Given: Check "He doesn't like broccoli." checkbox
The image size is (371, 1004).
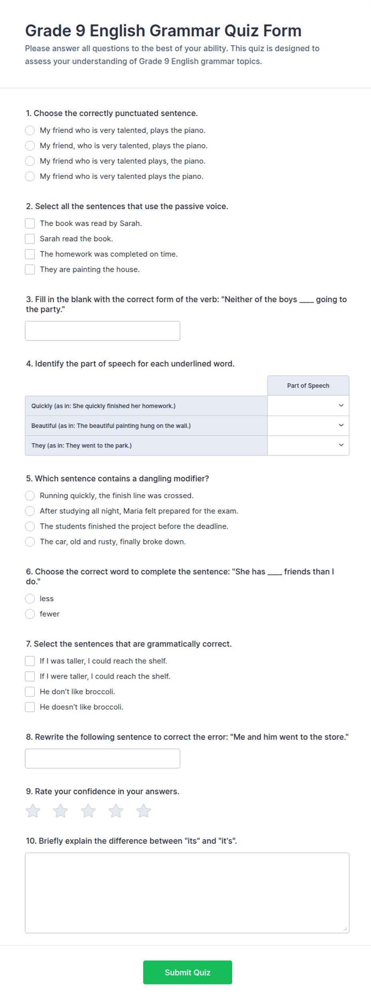Looking at the screenshot, I should point(30,707).
